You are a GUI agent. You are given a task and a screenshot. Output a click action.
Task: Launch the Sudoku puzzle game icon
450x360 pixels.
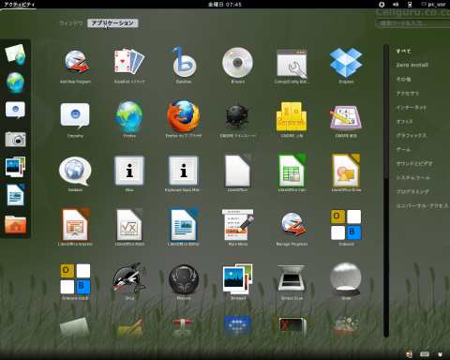pos(346,118)
